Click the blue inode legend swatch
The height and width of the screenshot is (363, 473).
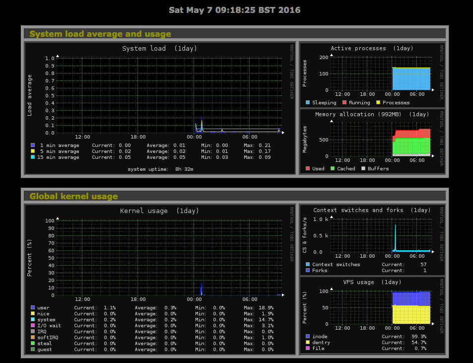[x=308, y=336]
